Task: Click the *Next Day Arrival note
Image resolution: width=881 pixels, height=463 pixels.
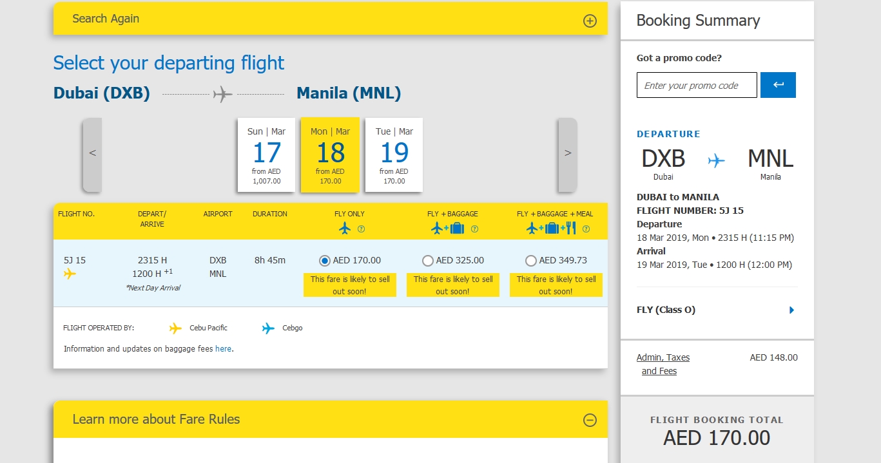Action: 153,288
